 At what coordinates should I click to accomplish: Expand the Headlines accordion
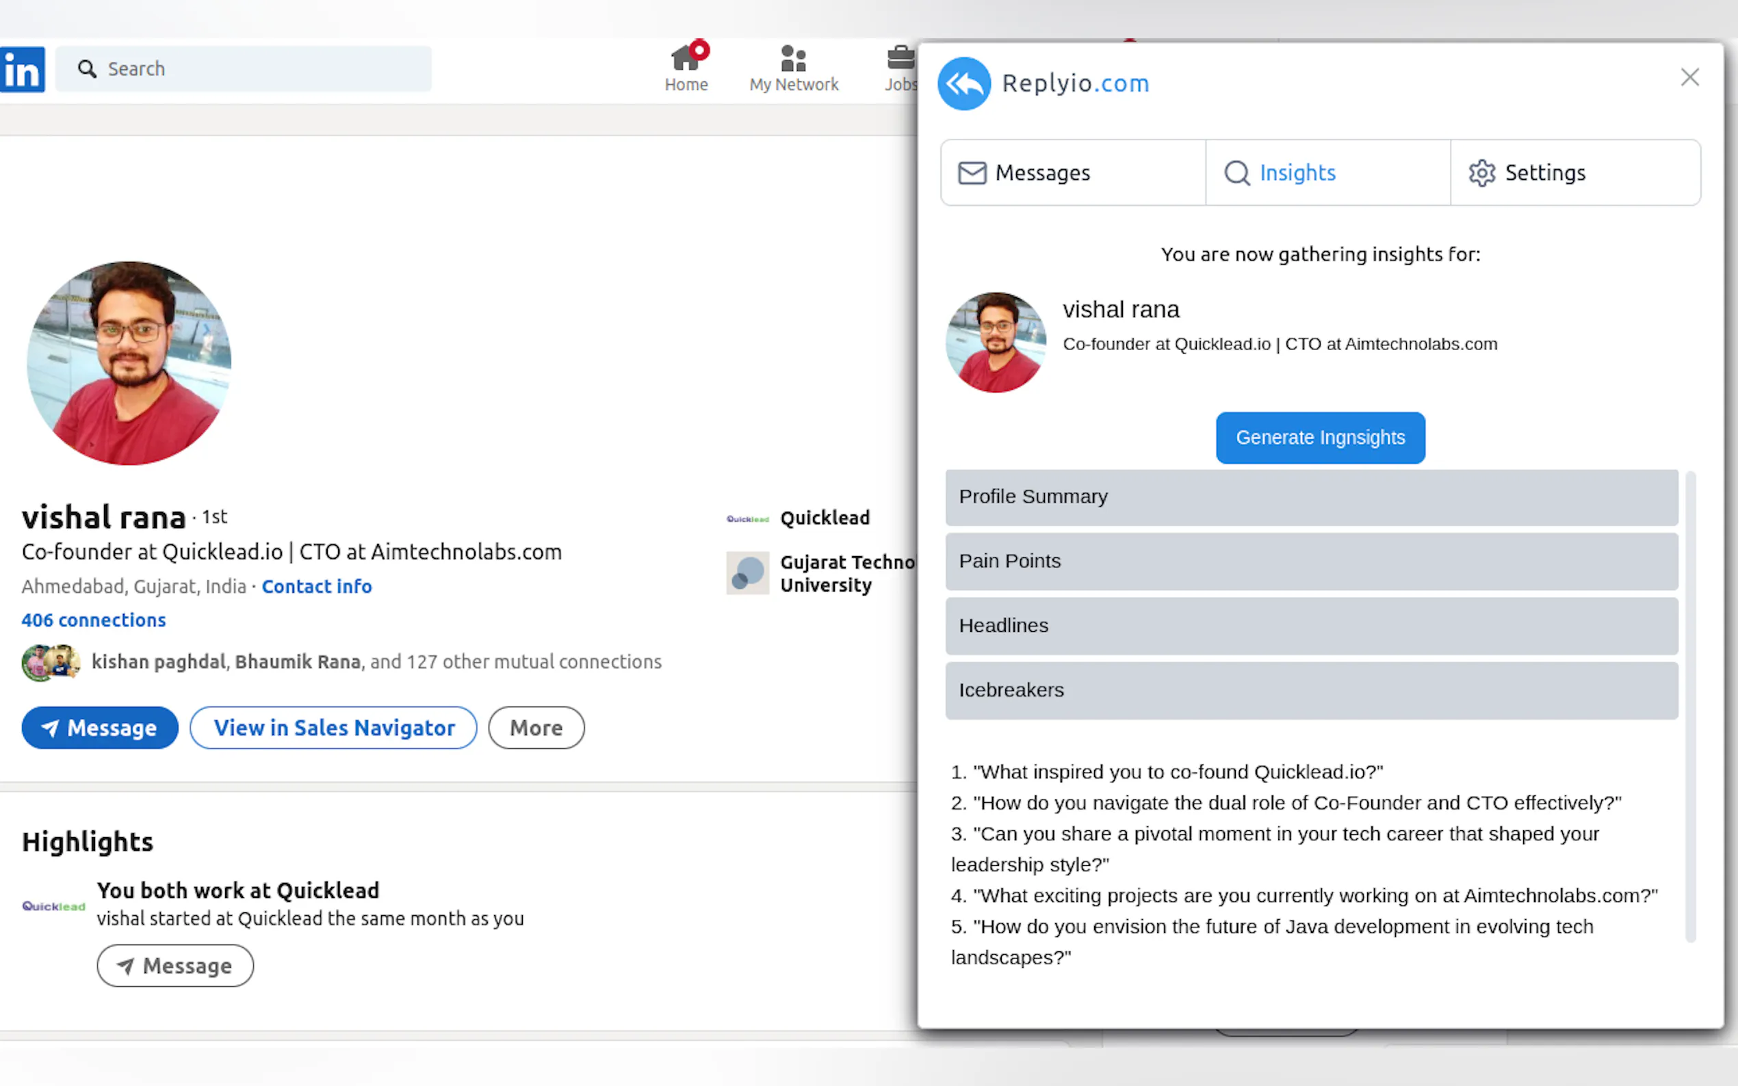pyautogui.click(x=1311, y=626)
